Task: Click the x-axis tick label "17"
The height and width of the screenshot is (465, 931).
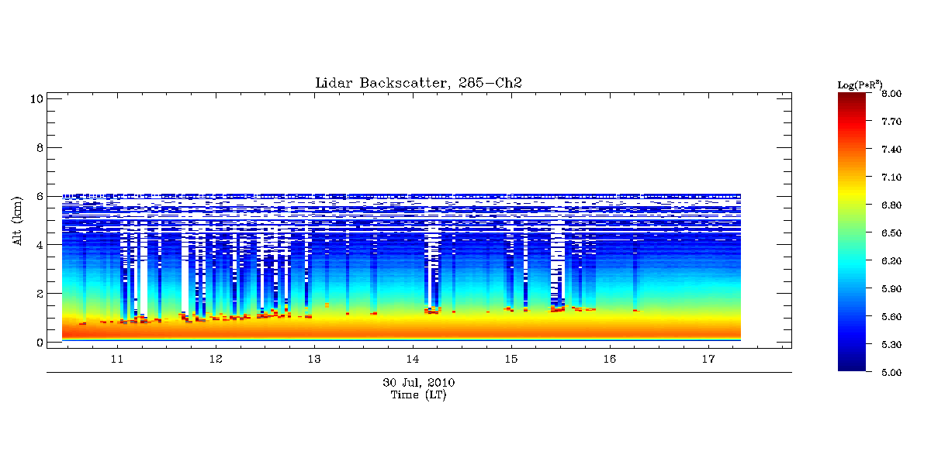Action: 708,360
